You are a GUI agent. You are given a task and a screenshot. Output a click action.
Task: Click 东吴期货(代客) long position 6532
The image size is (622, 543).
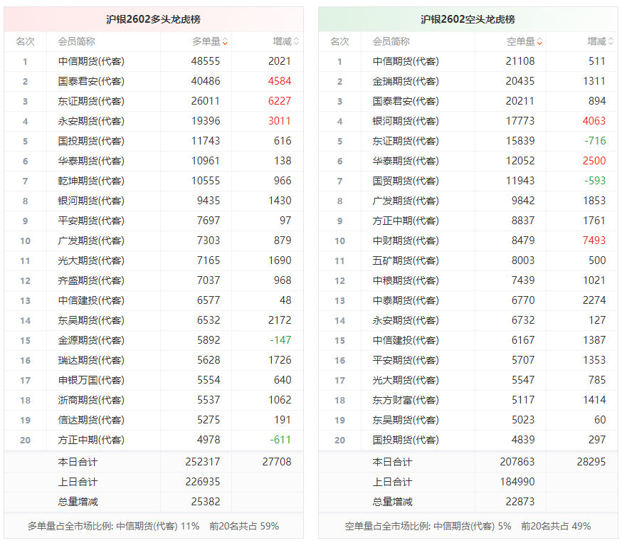[209, 320]
